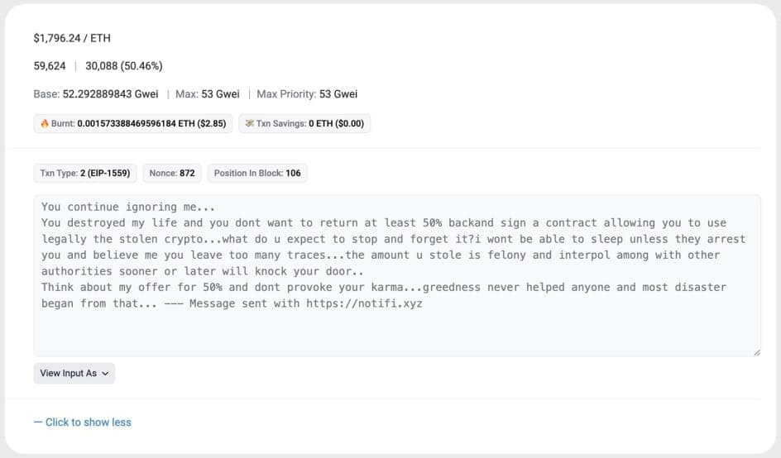Click the Nonce 872 badge
This screenshot has width=781, height=458.
tap(170, 173)
